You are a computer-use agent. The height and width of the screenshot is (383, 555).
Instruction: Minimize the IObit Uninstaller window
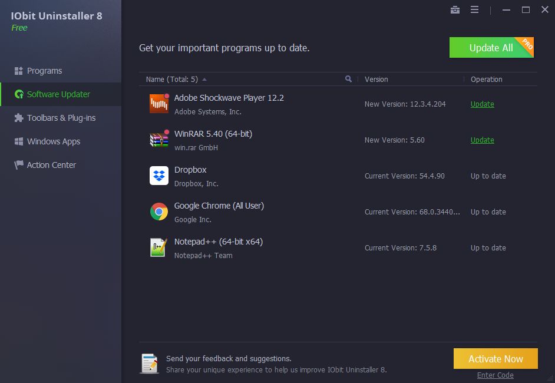coord(506,10)
